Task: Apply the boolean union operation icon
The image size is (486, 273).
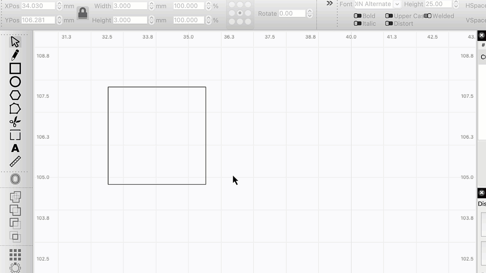Action: click(x=15, y=197)
